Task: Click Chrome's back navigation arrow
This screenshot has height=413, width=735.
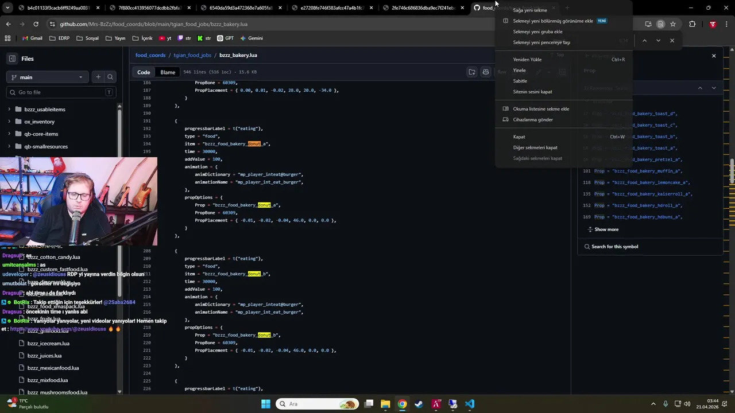Action: tap(8, 24)
